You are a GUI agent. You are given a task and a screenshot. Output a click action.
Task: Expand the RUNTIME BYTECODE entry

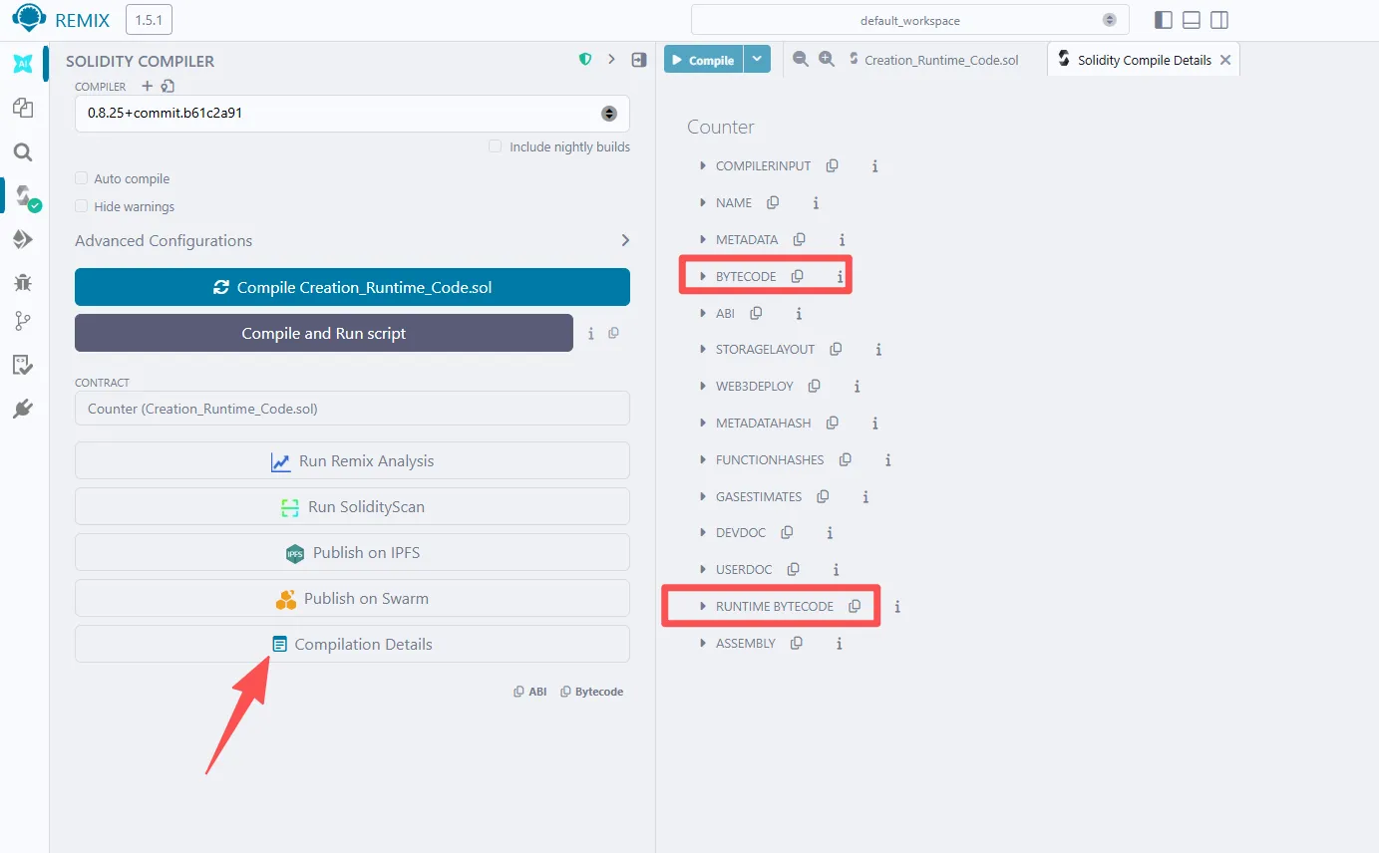(x=703, y=606)
